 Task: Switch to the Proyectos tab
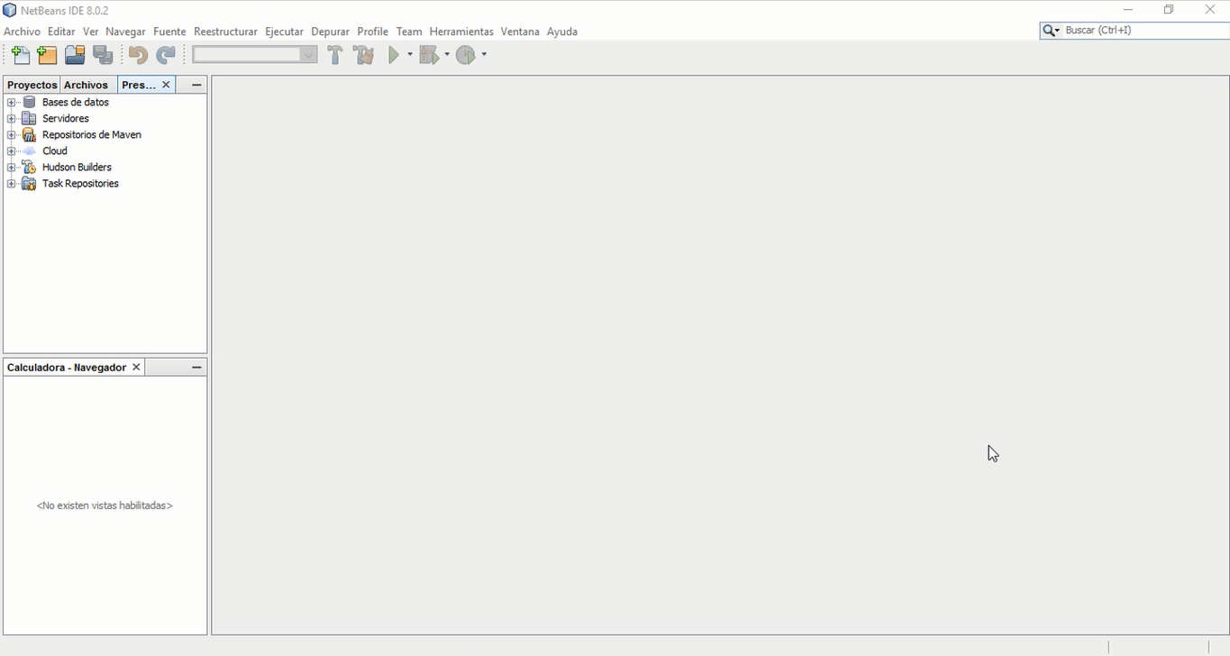click(x=32, y=85)
